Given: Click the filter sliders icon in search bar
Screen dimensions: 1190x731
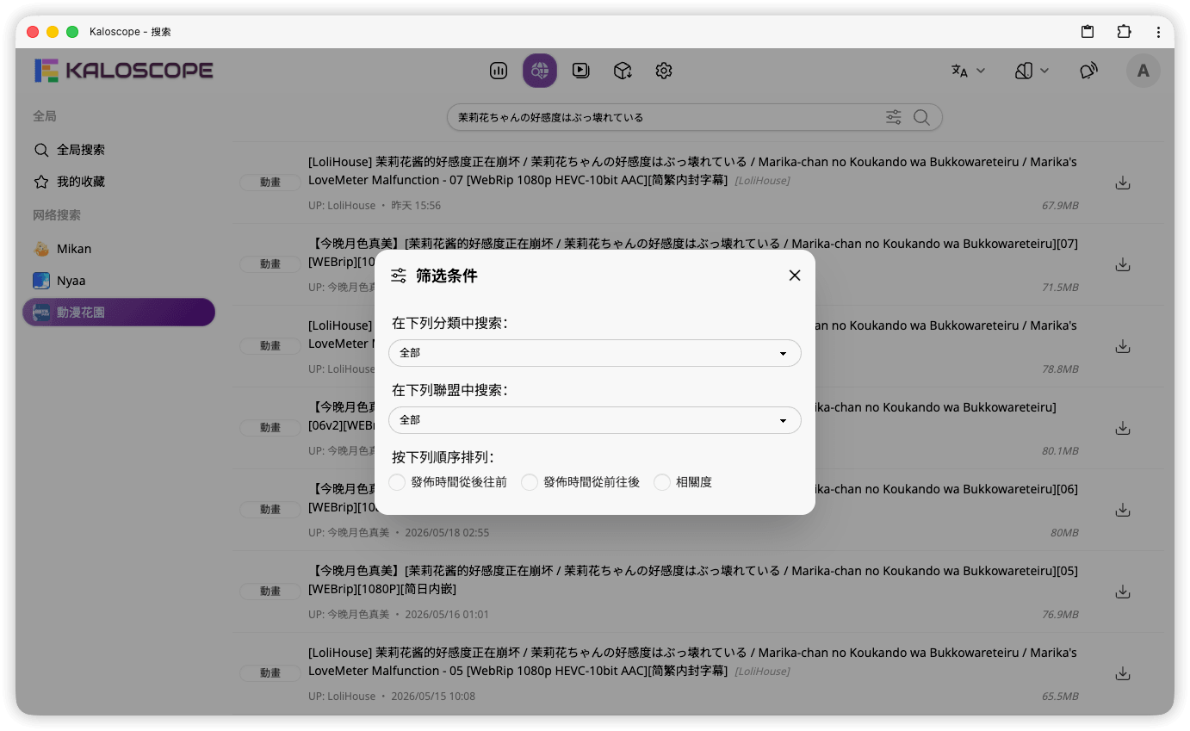Looking at the screenshot, I should (x=894, y=117).
